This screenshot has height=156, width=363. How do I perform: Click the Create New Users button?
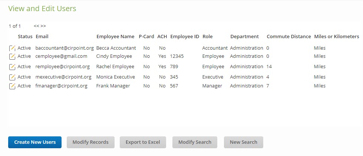tap(35, 142)
